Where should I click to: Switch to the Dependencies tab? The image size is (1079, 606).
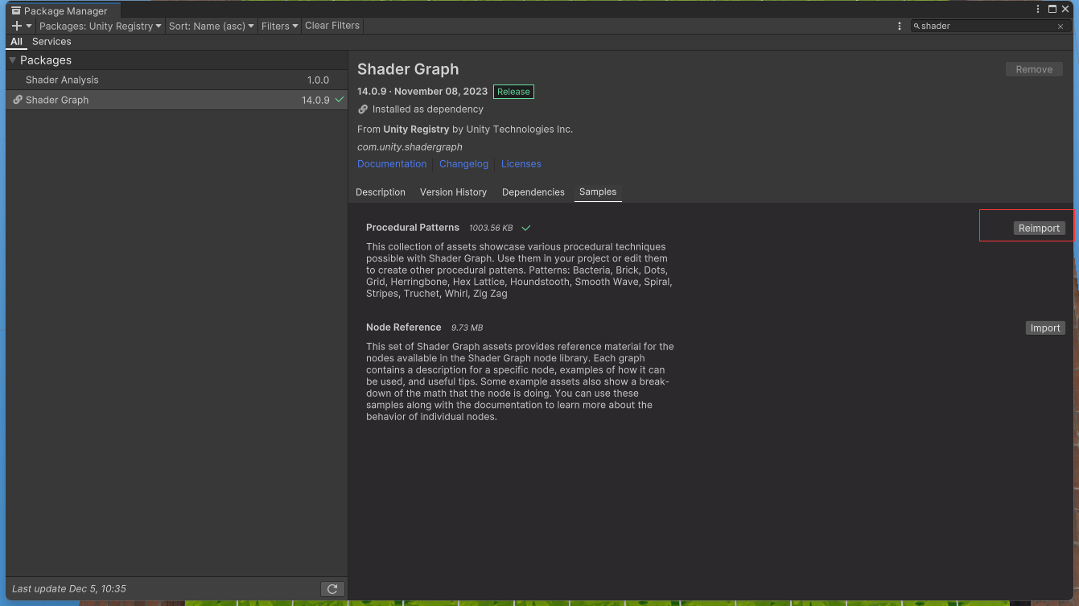tap(533, 192)
